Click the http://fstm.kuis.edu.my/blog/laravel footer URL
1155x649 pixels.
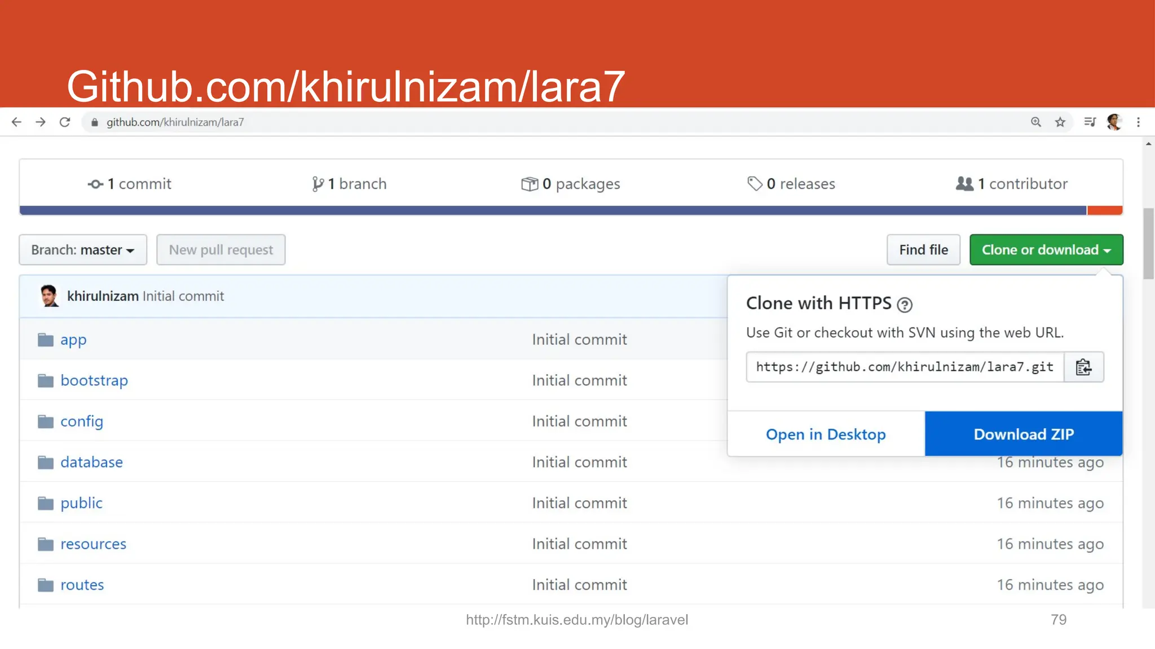point(577,620)
